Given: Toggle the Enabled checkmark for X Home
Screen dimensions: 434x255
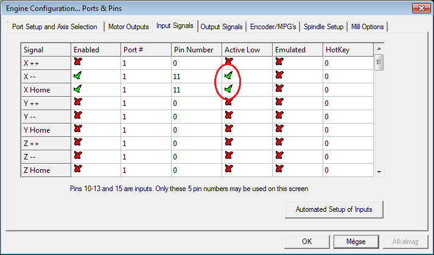Looking at the screenshot, I should [x=77, y=89].
